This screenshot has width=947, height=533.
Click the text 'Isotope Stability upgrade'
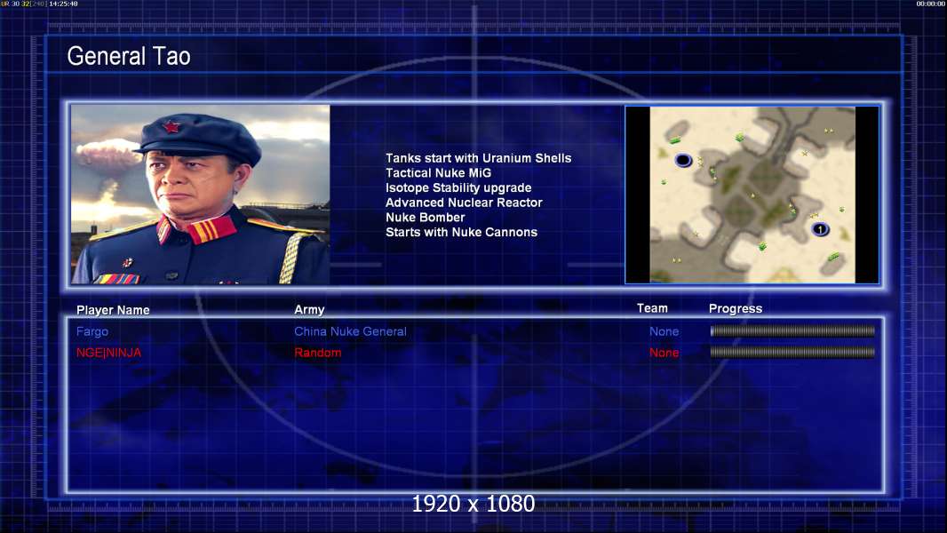pyautogui.click(x=458, y=187)
